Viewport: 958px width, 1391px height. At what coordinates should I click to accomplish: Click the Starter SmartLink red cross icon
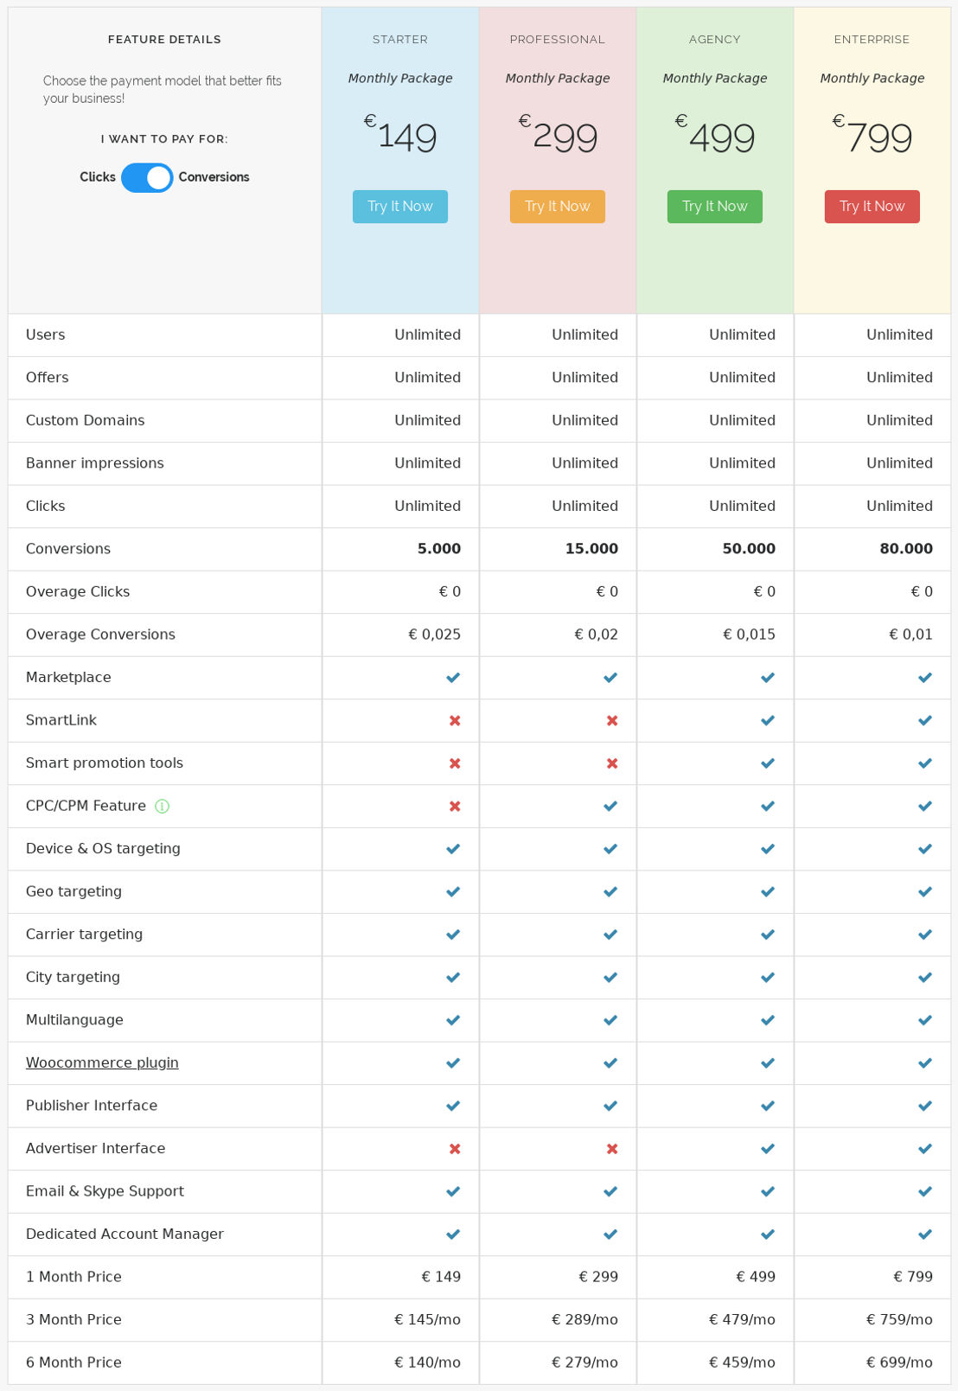455,720
